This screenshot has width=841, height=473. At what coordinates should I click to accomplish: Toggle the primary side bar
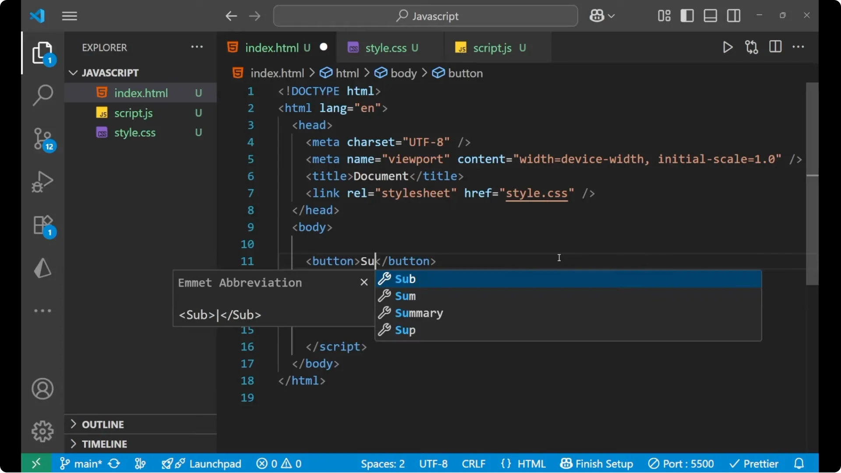[687, 15]
